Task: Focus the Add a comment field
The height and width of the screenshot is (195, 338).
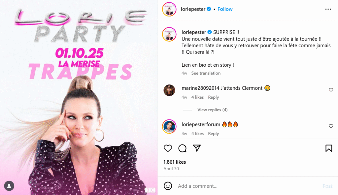Action: coord(248,186)
